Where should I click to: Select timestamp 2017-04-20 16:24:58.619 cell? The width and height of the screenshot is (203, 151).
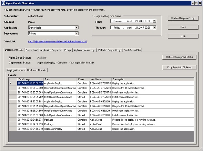[x=30, y=129]
